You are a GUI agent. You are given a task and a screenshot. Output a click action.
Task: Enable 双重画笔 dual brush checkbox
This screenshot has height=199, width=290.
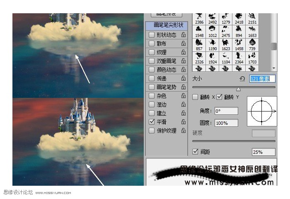152,61
